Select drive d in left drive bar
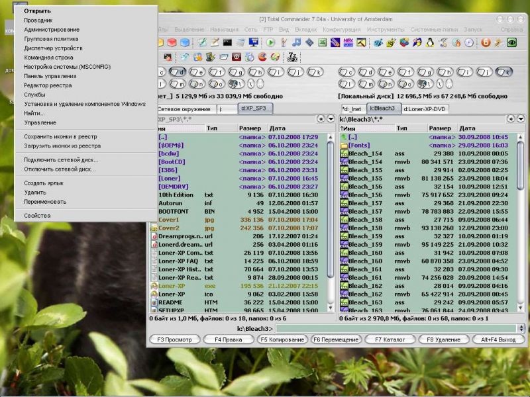 (x=177, y=71)
